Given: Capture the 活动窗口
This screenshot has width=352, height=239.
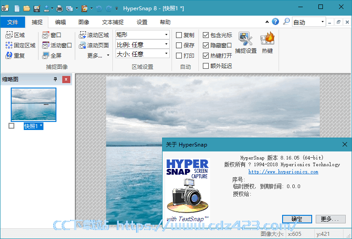Looking at the screenshot, I should coord(57,45).
